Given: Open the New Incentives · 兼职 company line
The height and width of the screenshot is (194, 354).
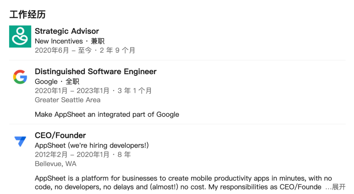Looking at the screenshot, I should click(x=69, y=41).
